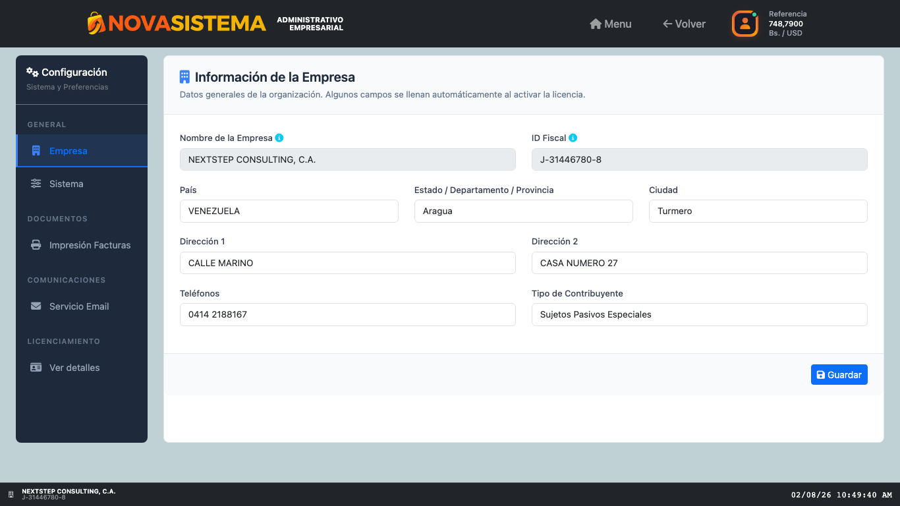Click the Menu link in the top bar
Screen dimensions: 900x506
pos(611,24)
